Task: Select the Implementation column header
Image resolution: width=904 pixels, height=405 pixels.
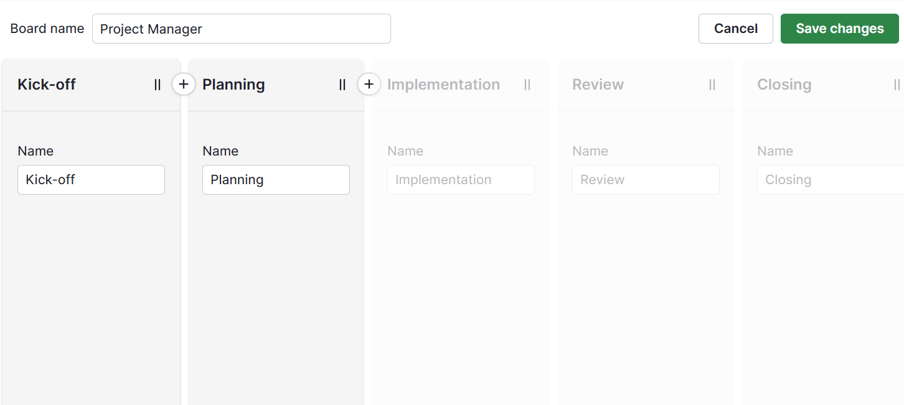Action: point(443,85)
